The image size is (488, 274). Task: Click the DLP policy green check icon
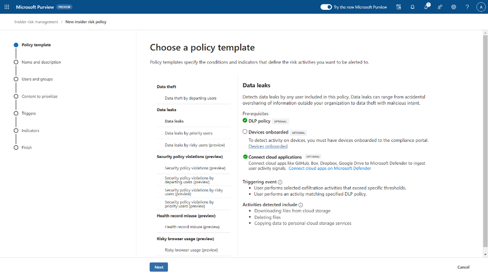point(245,120)
